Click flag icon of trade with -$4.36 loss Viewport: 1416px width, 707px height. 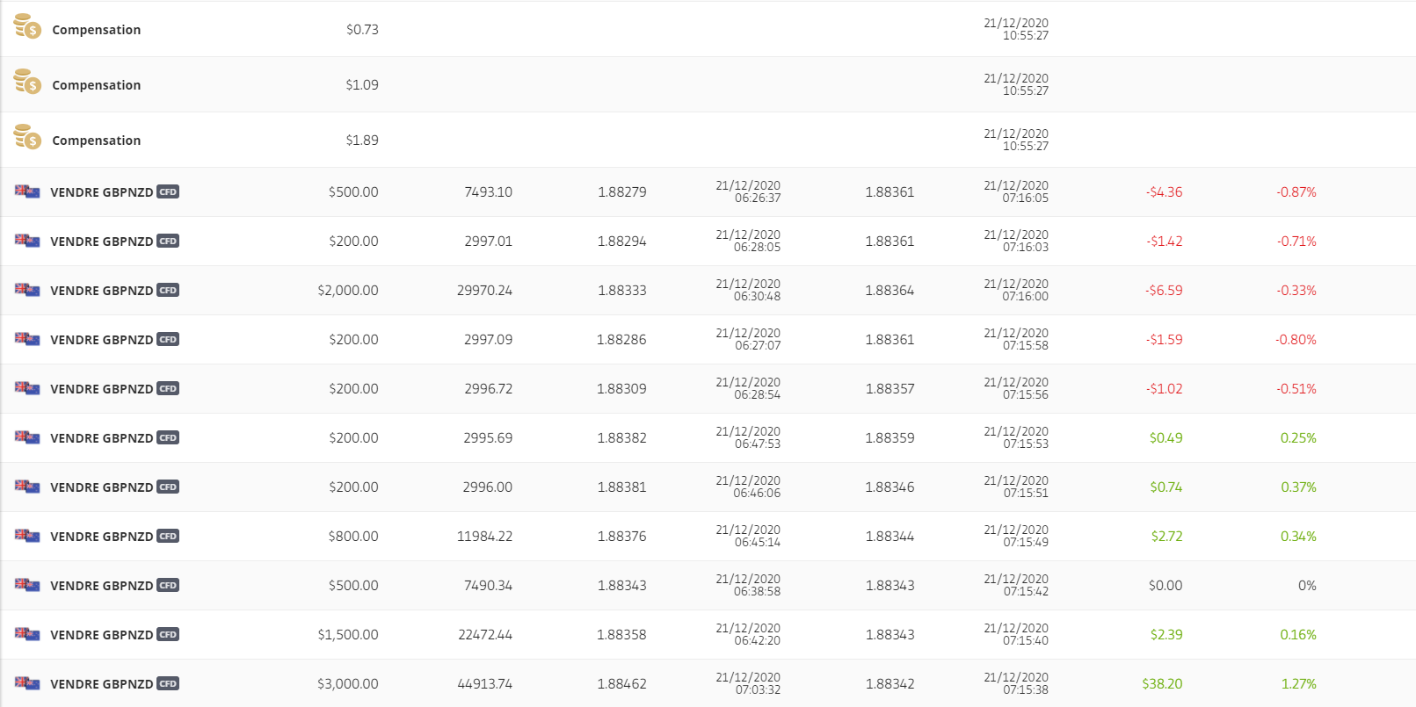(27, 191)
